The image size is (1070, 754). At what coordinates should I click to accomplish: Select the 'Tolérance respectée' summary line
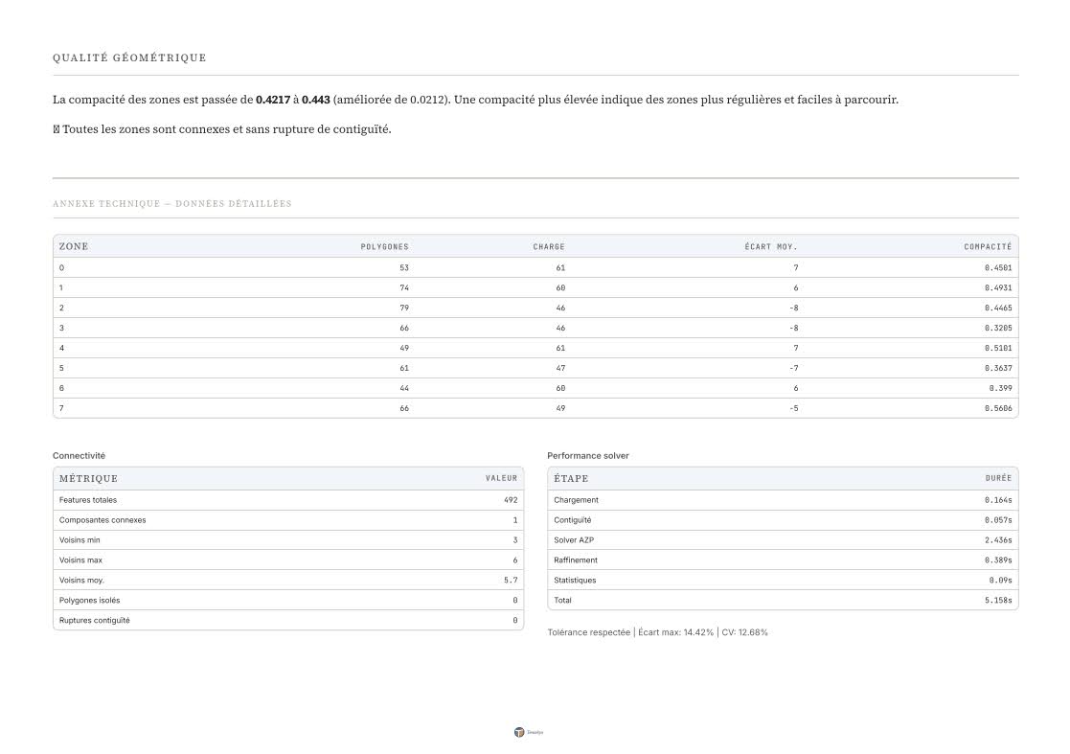pyautogui.click(x=657, y=632)
